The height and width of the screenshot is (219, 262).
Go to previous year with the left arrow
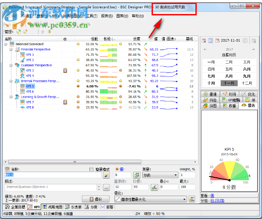(x=205, y=50)
